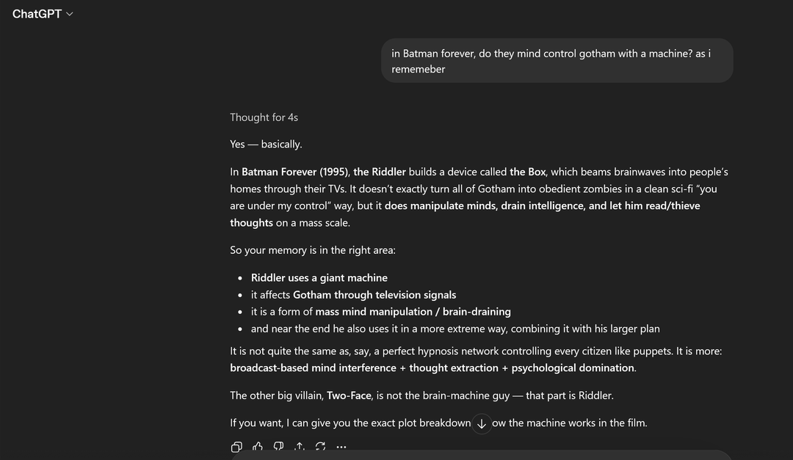Click the thumbs up icon
The image size is (793, 460).
click(258, 447)
